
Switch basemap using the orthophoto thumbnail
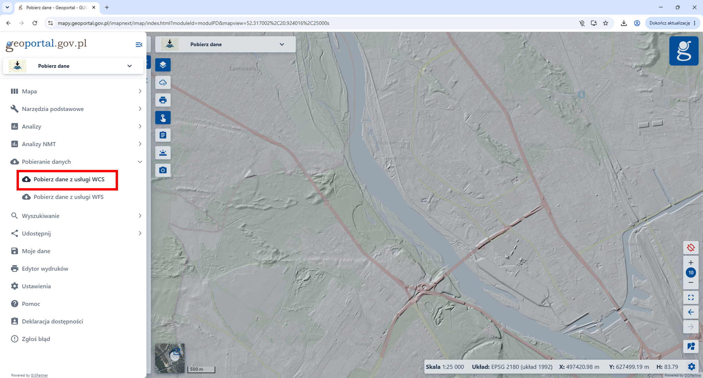coord(170,358)
